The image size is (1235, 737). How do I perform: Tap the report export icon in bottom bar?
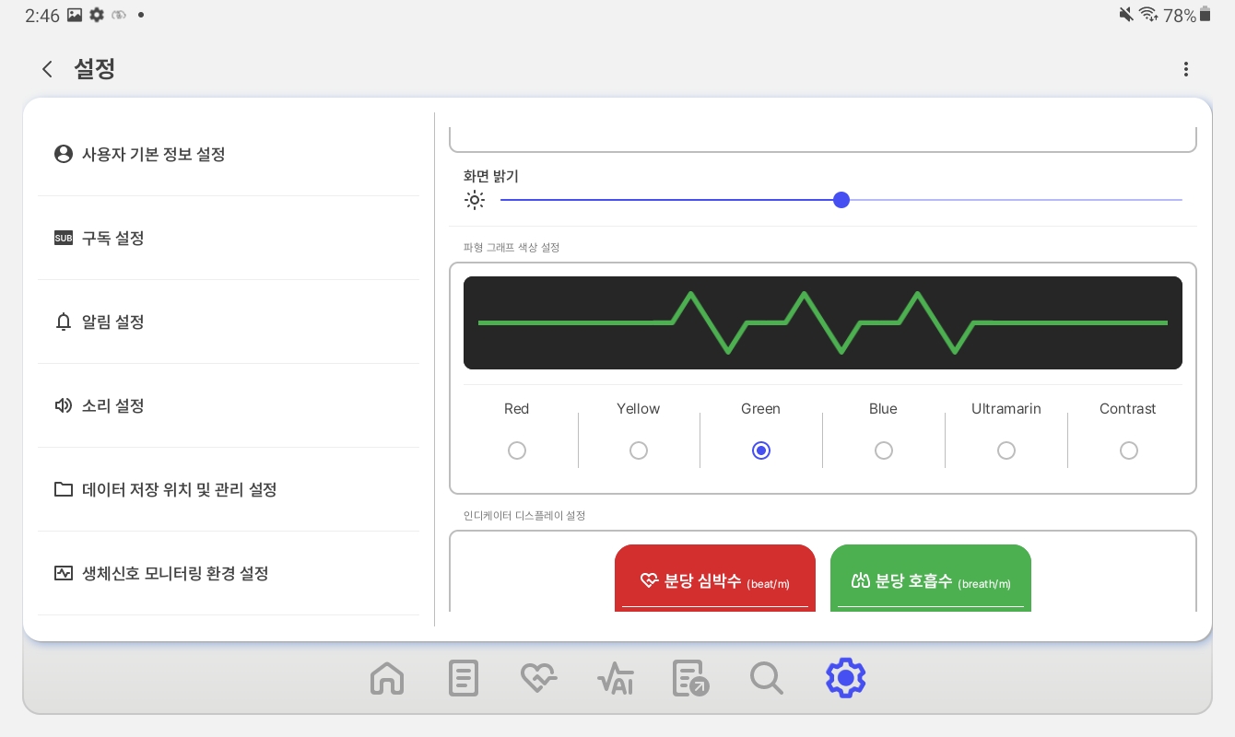tap(691, 678)
